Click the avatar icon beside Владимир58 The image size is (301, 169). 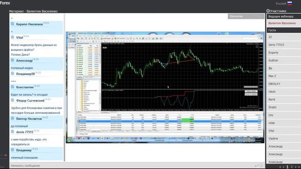[13, 74]
